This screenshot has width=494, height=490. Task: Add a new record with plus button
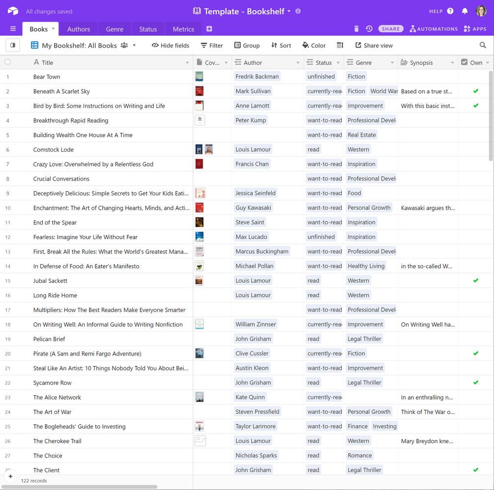[x=10, y=476]
